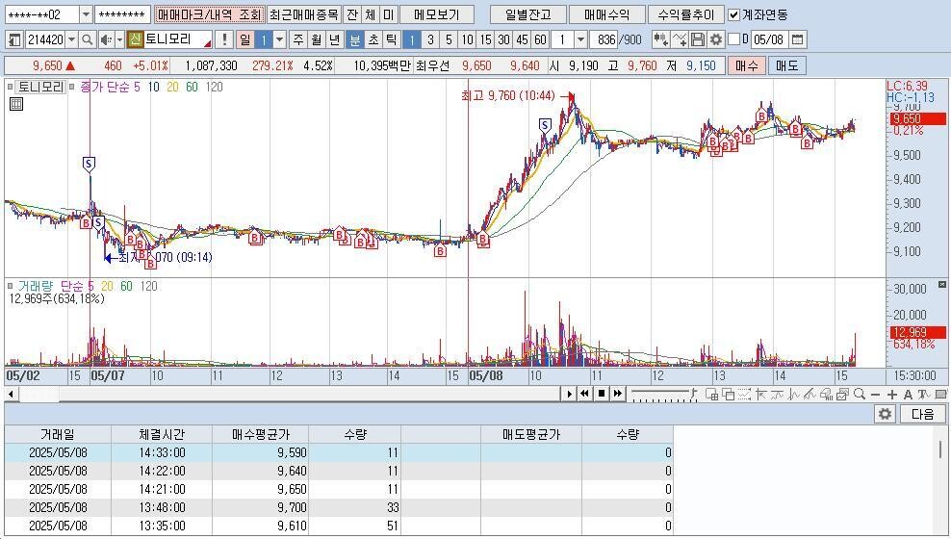The width and height of the screenshot is (951, 539).
Task: Open the stock code 214420 dropdown
Action: coord(71,40)
